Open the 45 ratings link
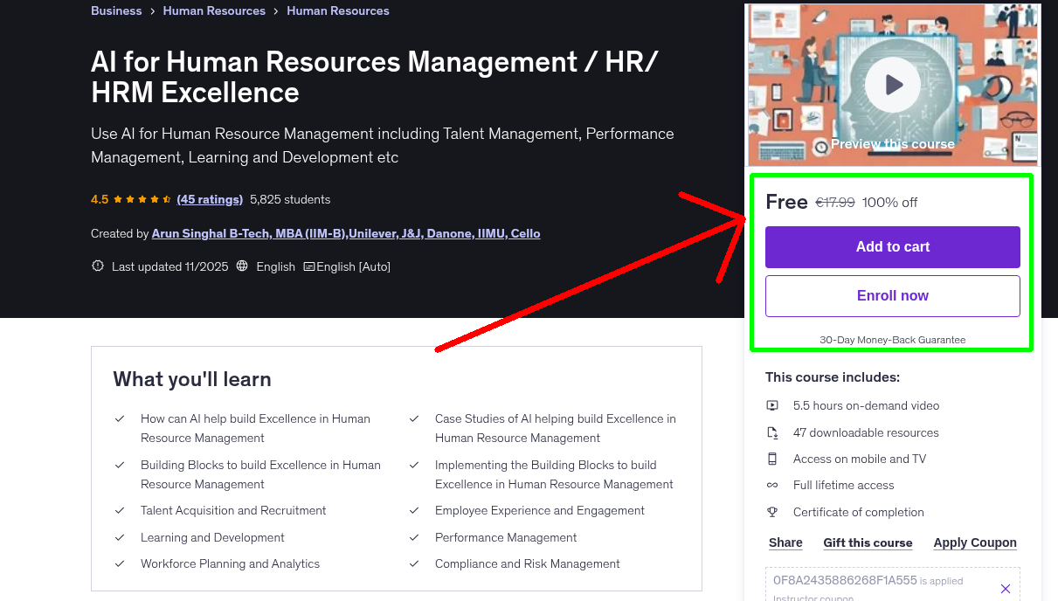Viewport: 1058px width, 601px height. click(x=210, y=199)
